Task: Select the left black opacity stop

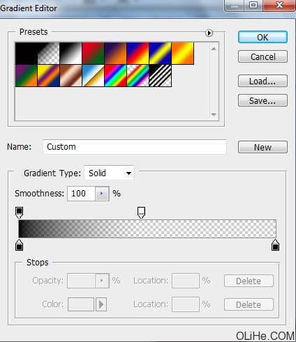Action: pyautogui.click(x=19, y=212)
